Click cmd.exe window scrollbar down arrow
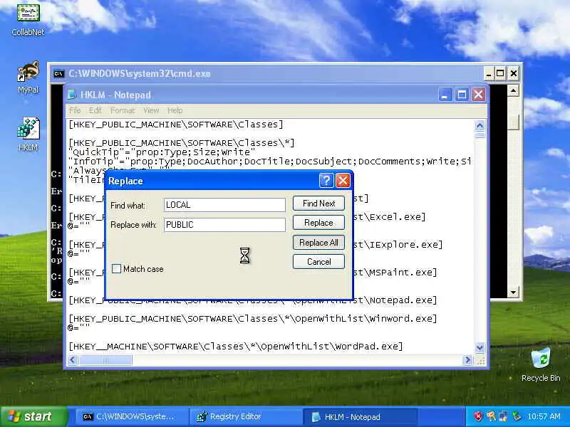570x427 pixels. coord(513,292)
